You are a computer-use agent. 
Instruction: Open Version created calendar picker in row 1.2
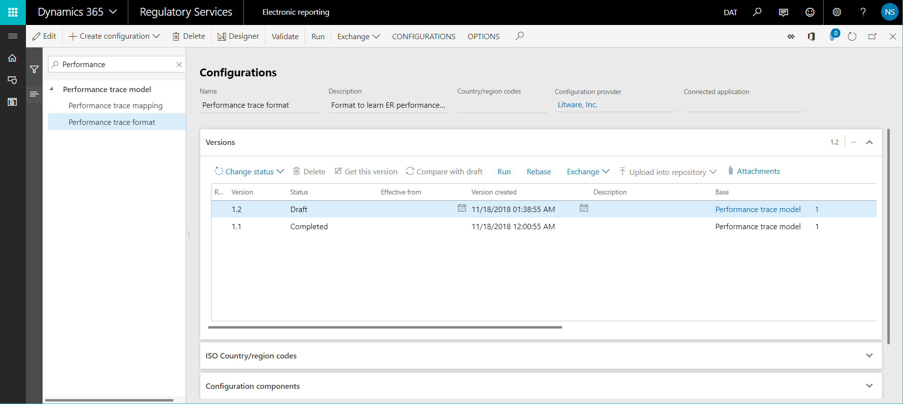pos(584,208)
